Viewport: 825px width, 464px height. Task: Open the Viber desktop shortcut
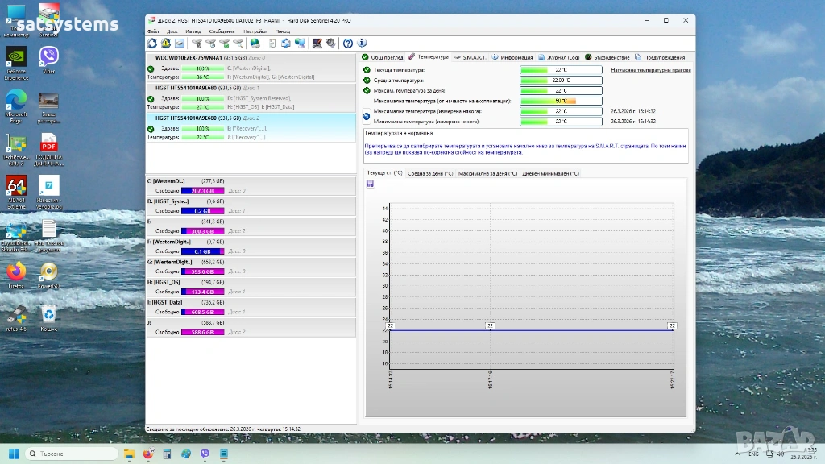pyautogui.click(x=48, y=56)
